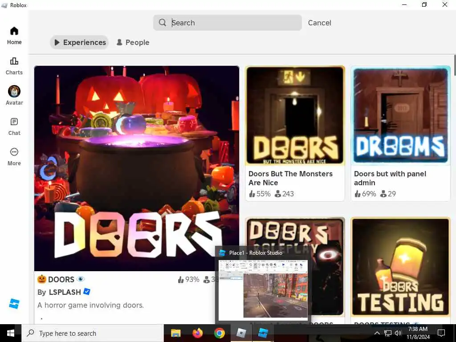Image resolution: width=456 pixels, height=342 pixels.
Task: Click the taskbar 'Type here to search' box
Action: pyautogui.click(x=93, y=333)
